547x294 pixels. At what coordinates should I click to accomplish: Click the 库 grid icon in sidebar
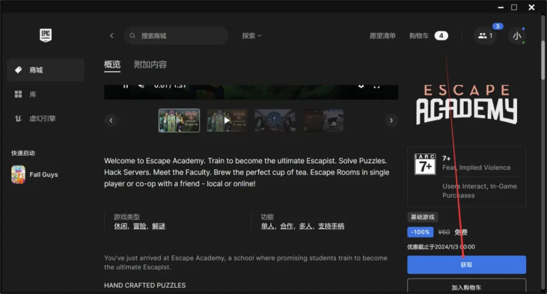coord(18,94)
